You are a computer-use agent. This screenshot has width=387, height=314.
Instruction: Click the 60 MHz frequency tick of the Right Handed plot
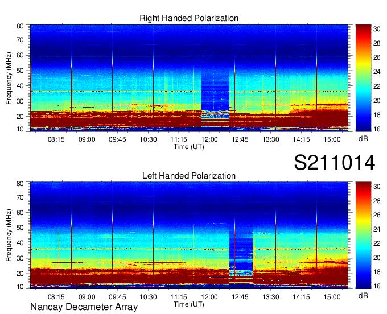[x=20, y=56]
